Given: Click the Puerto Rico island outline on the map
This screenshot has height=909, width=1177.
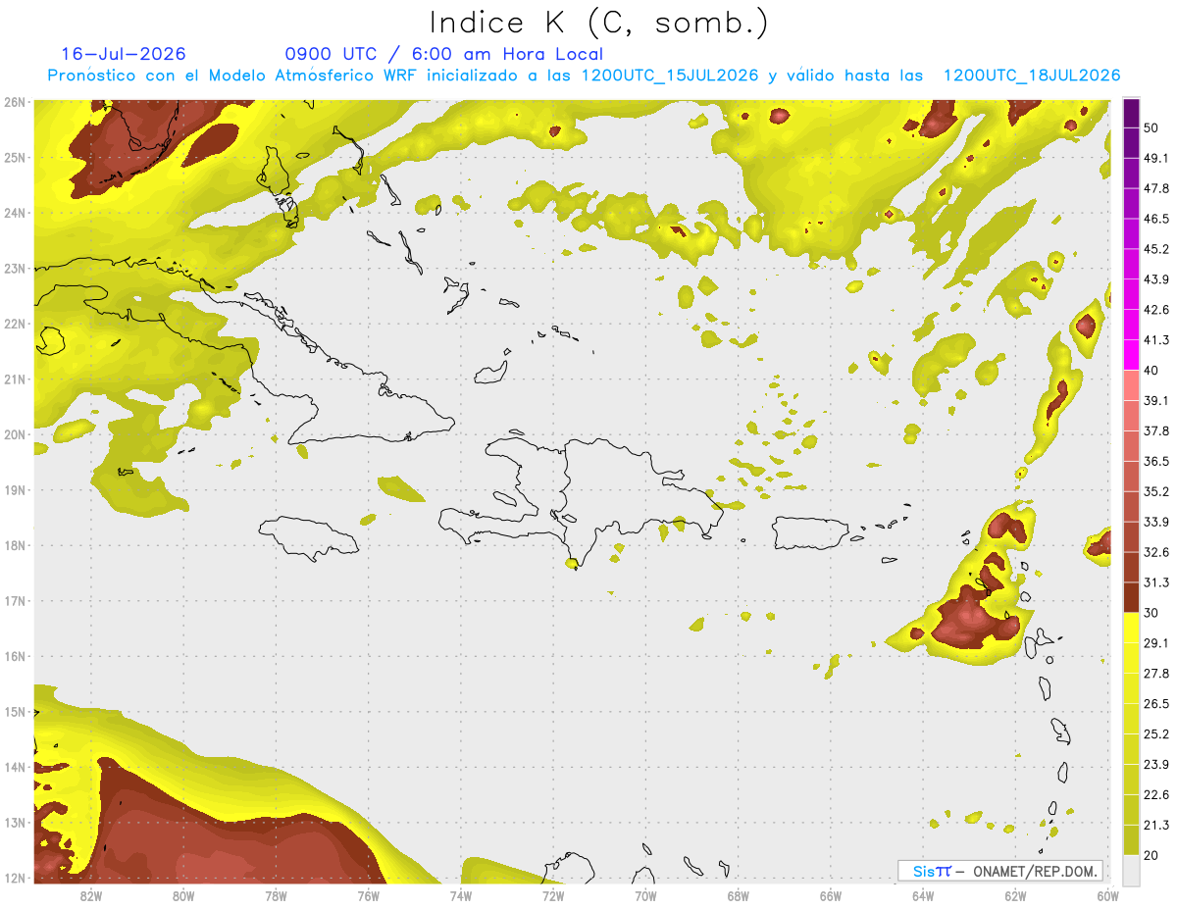Looking at the screenshot, I should click(x=810, y=533).
